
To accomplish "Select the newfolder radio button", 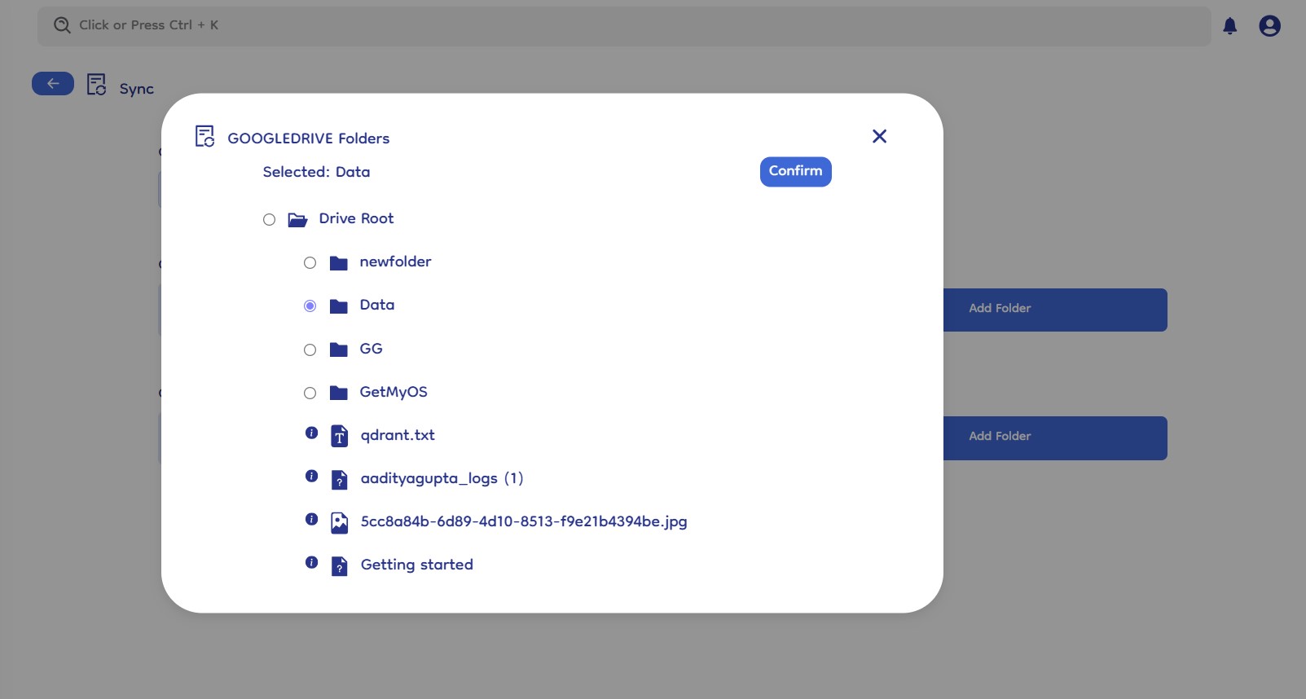I will pyautogui.click(x=310, y=263).
